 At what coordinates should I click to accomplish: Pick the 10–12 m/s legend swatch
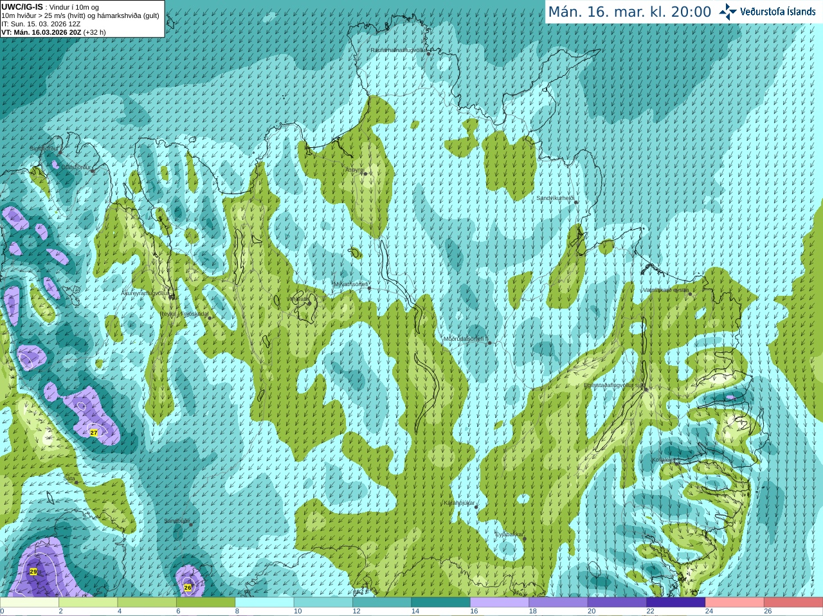pyautogui.click(x=323, y=602)
